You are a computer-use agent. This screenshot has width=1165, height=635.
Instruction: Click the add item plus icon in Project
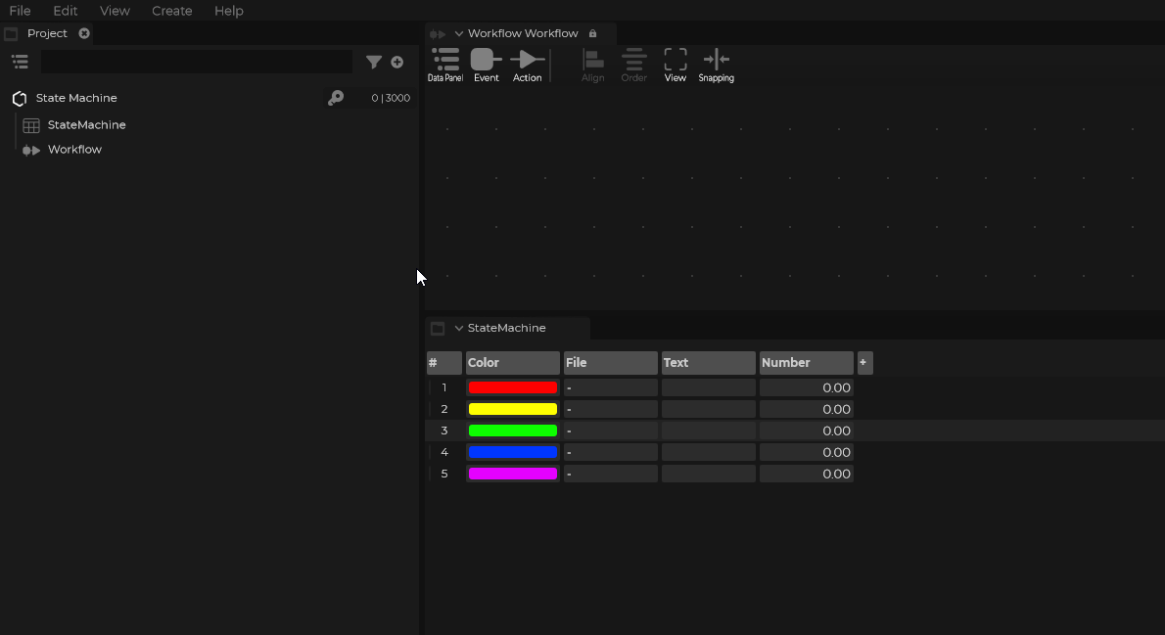coord(397,62)
